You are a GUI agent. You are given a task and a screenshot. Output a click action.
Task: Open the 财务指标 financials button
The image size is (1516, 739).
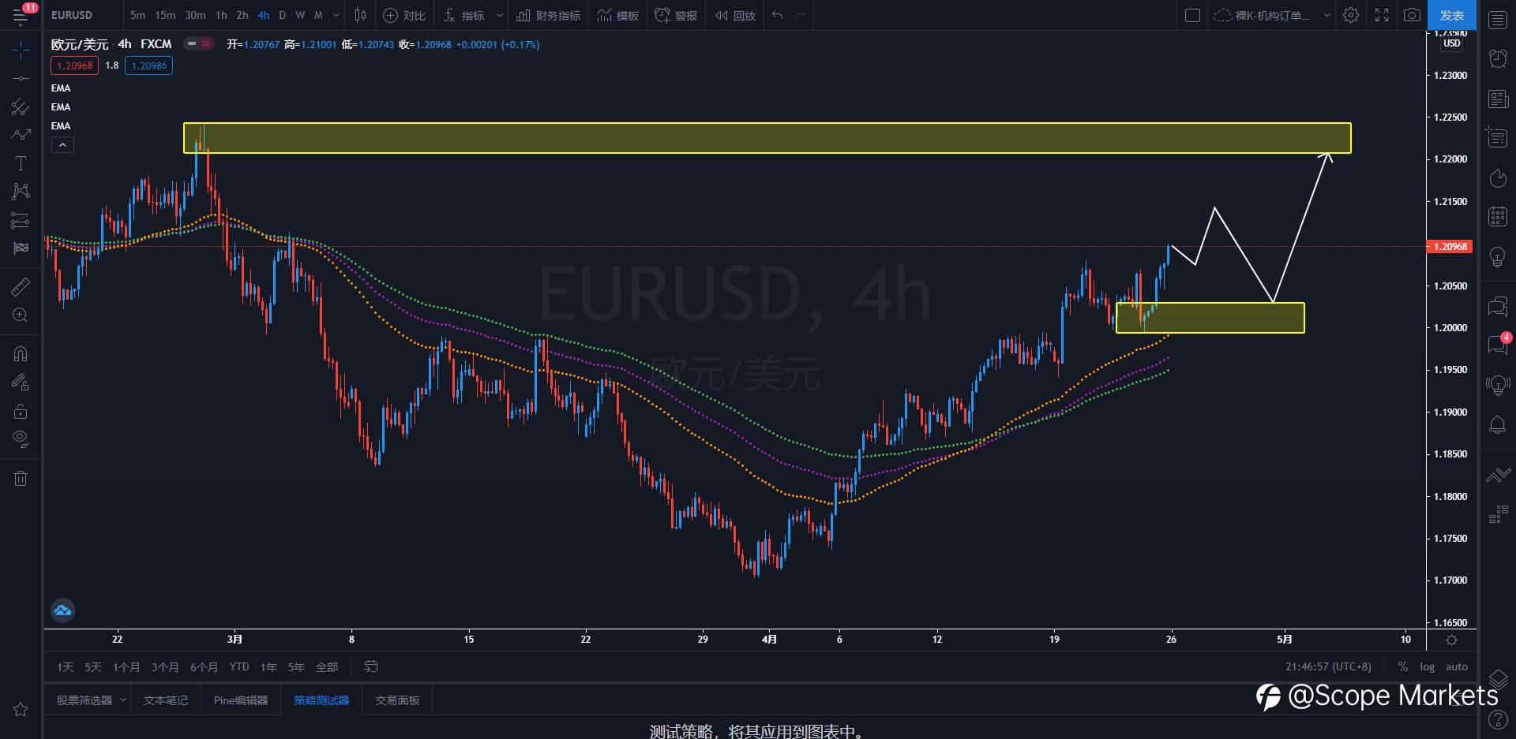pyautogui.click(x=548, y=15)
